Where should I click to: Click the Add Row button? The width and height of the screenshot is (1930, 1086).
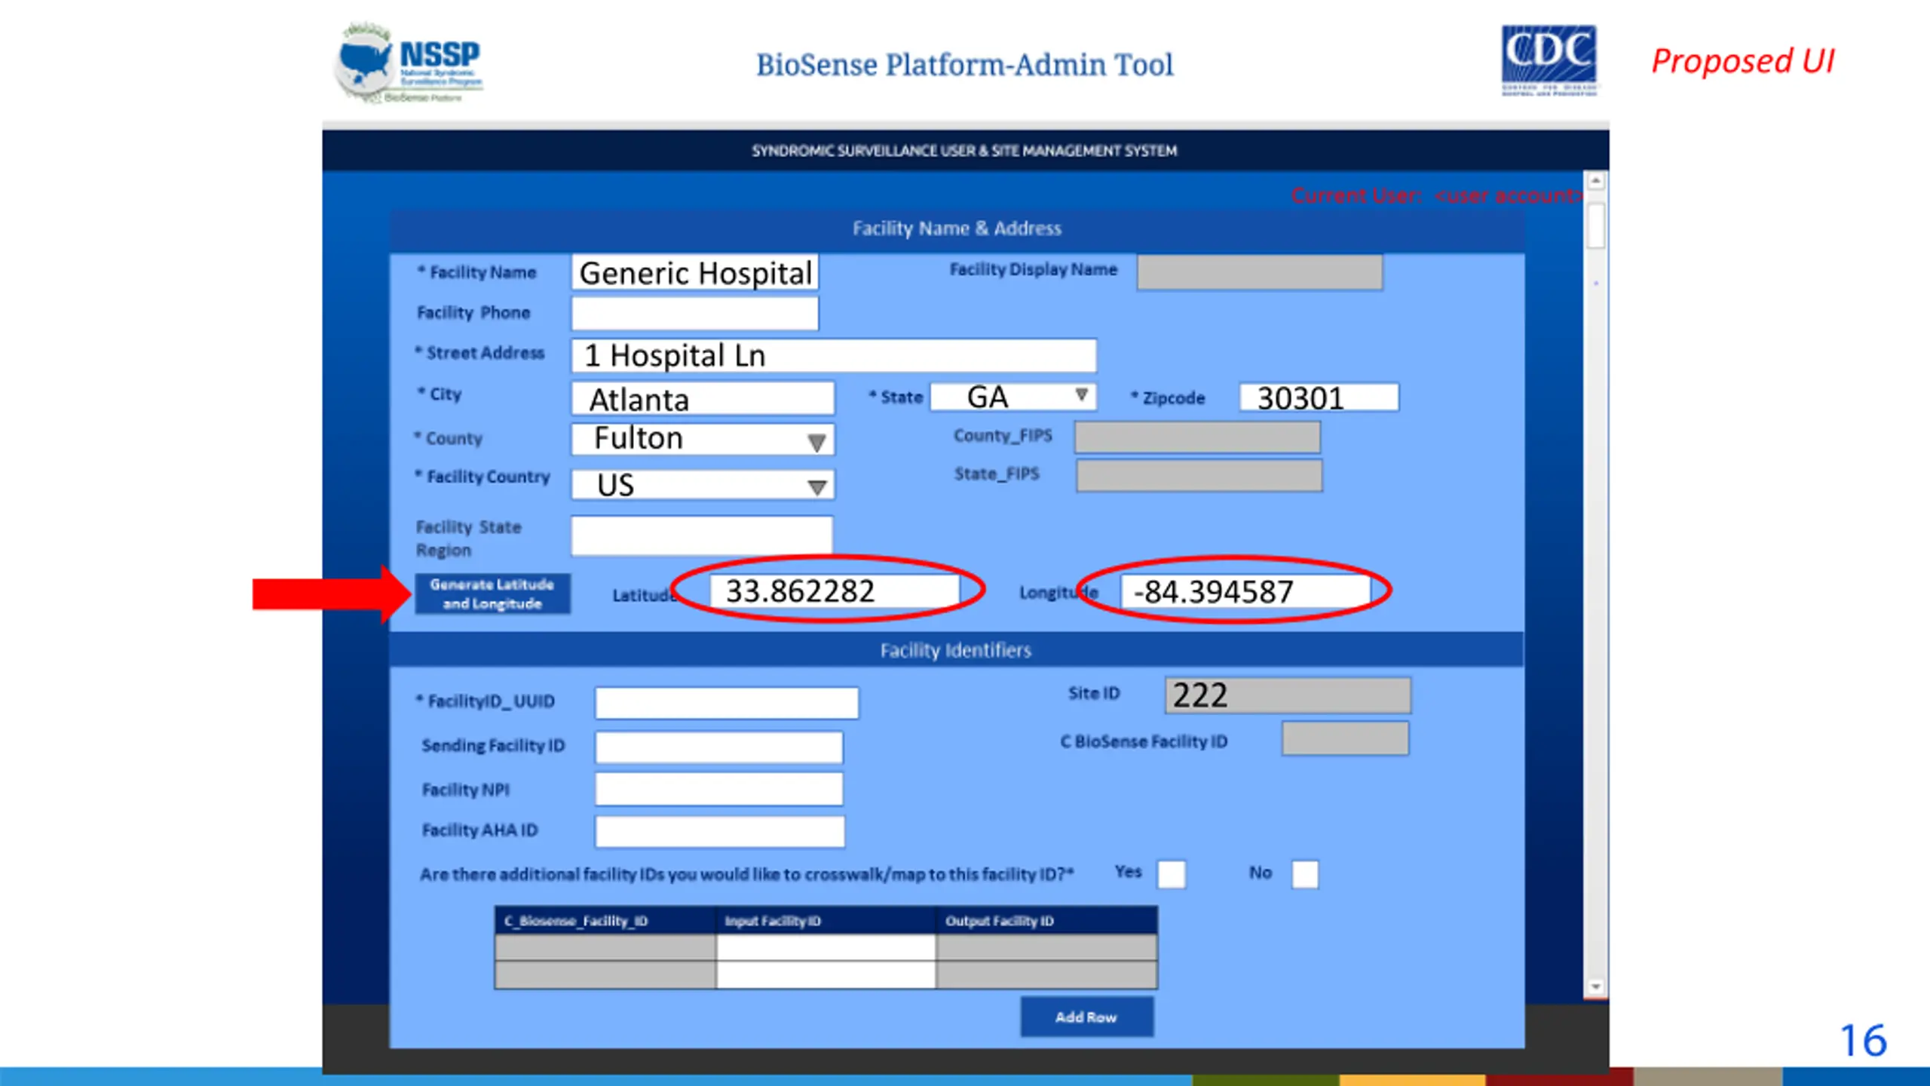coord(1086,1017)
